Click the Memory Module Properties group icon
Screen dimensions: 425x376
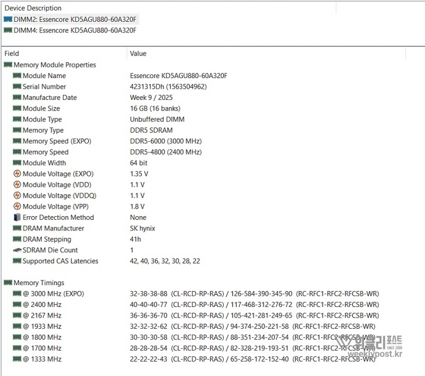[8, 64]
